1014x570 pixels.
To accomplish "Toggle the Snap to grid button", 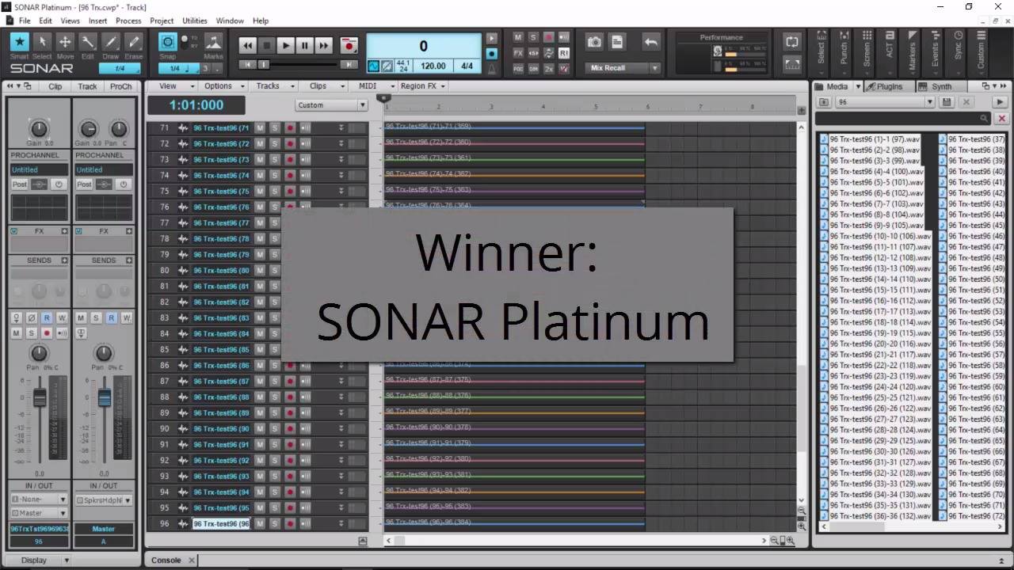I will [x=168, y=43].
